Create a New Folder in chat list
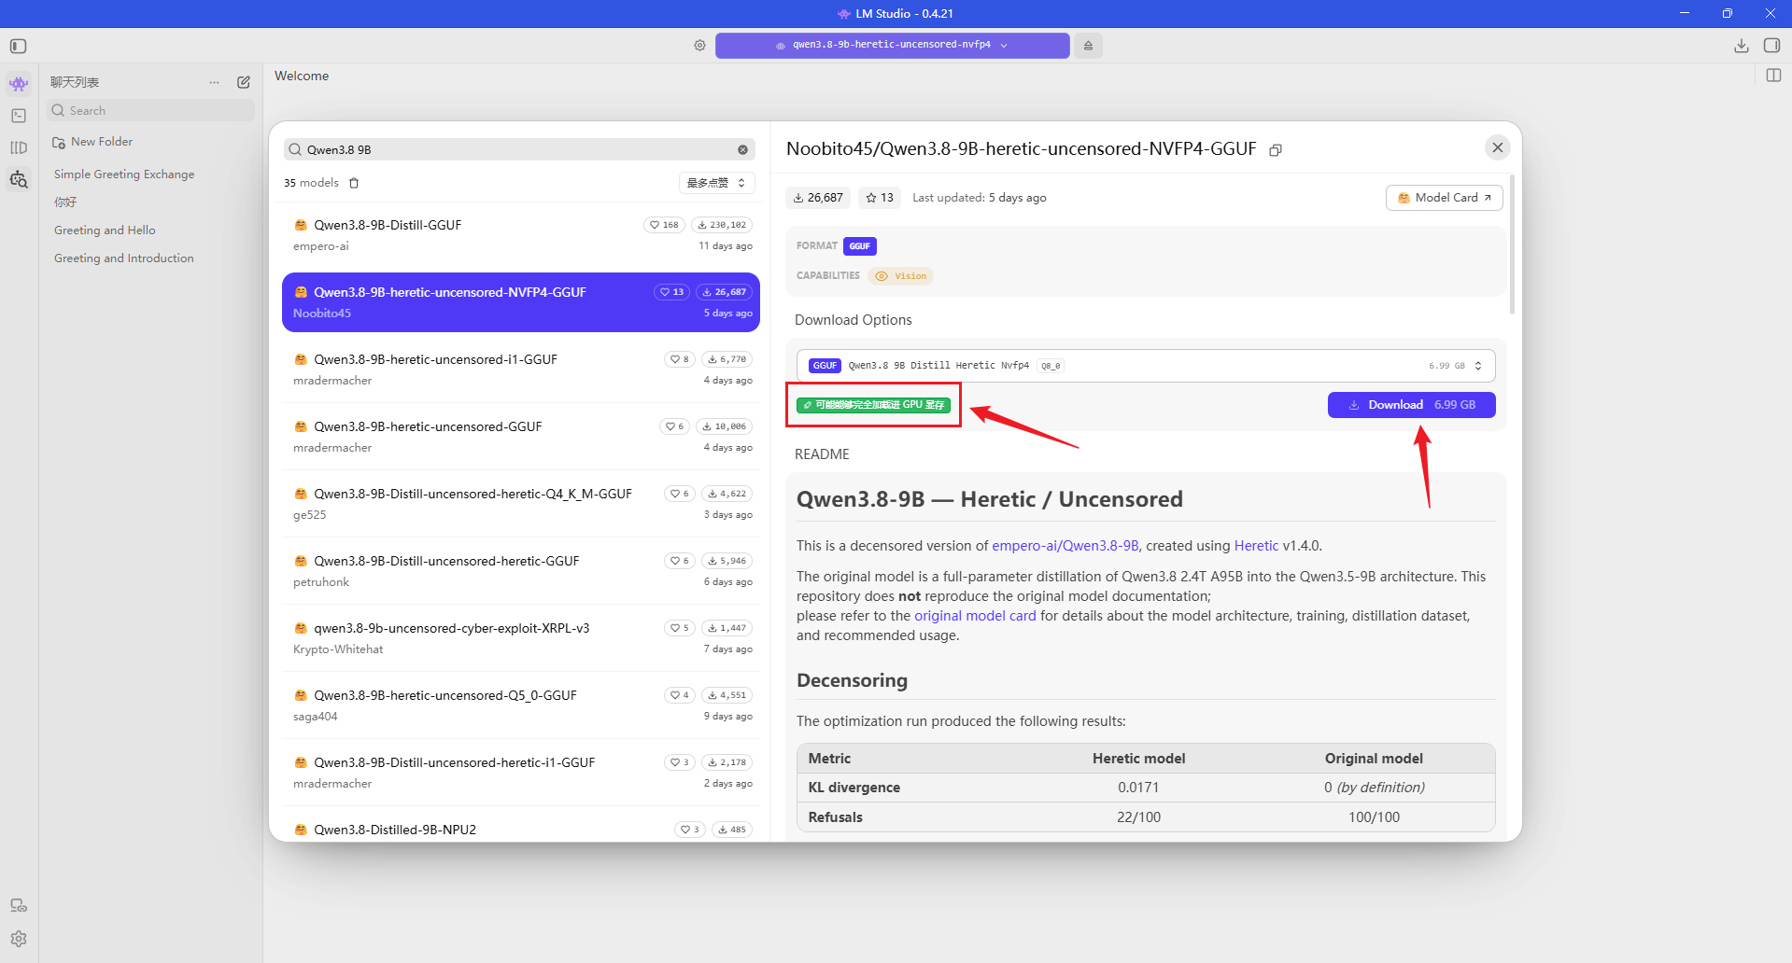1792x963 pixels. click(92, 142)
